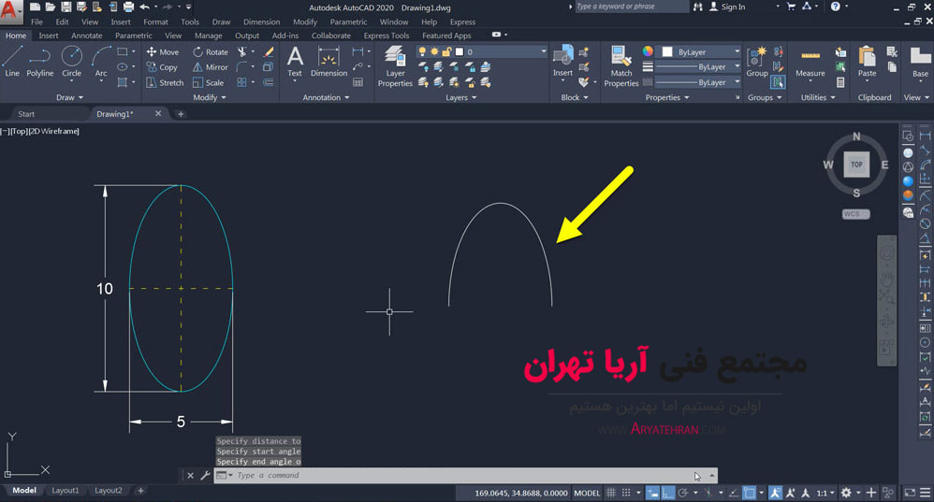Toggle polar tracking in status bar
Screen dimensions: 934x502
683,493
